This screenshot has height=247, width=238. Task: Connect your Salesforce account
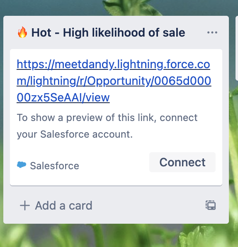pyautogui.click(x=182, y=162)
